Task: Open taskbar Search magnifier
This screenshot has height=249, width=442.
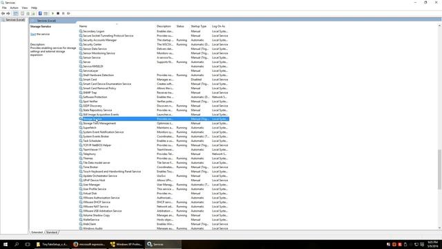Action: pos(17,244)
